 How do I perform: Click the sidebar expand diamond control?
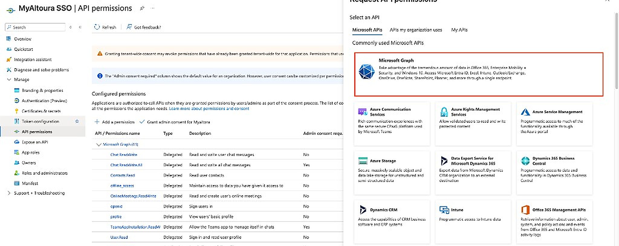tap(70, 27)
